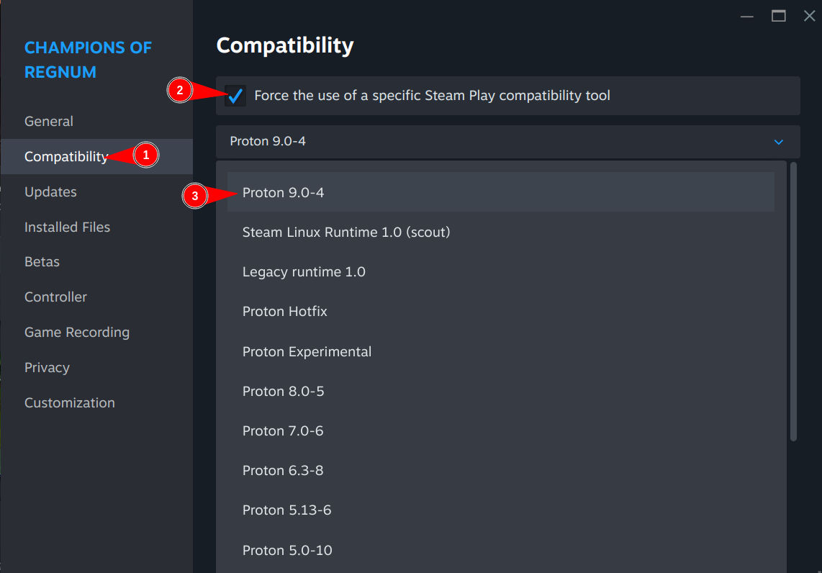The image size is (822, 573).
Task: Open the Controller settings page
Action: pyautogui.click(x=55, y=297)
